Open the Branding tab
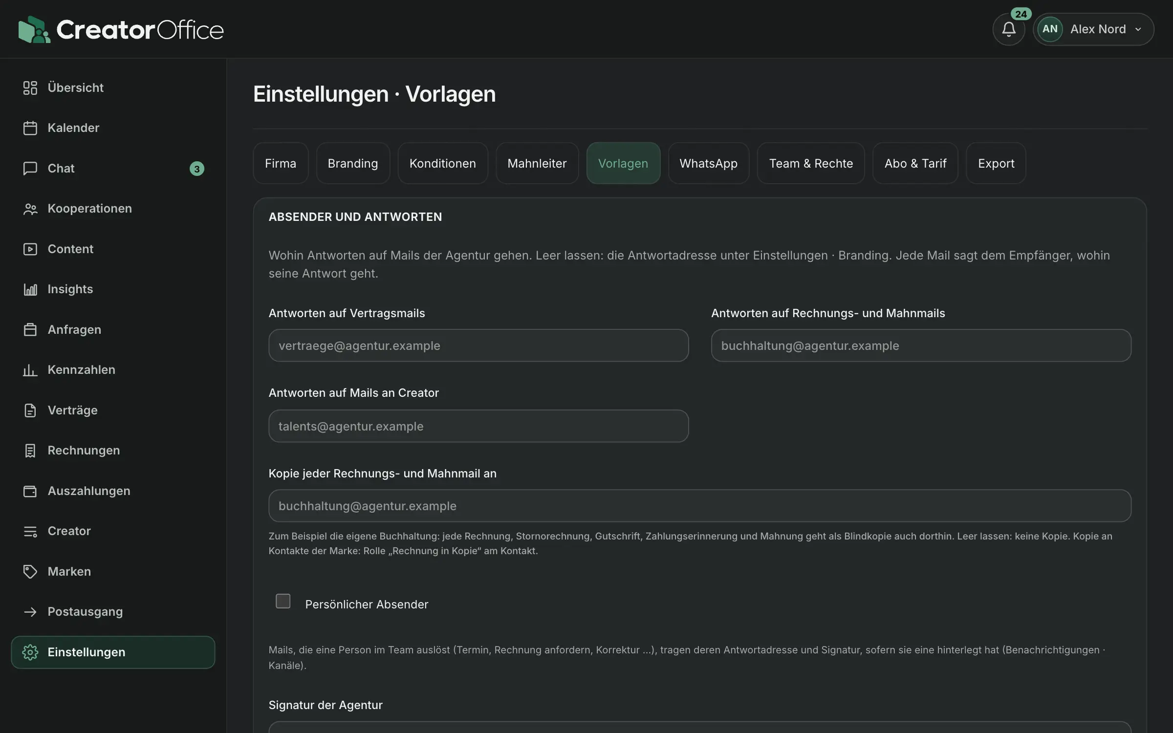Screen dimensions: 1173x733 [x=353, y=163]
